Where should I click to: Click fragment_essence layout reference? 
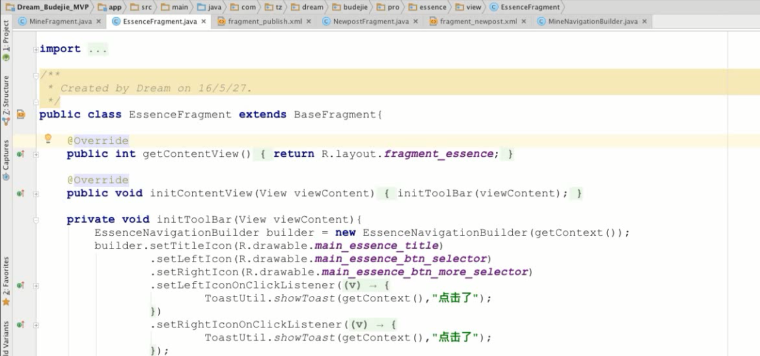438,154
